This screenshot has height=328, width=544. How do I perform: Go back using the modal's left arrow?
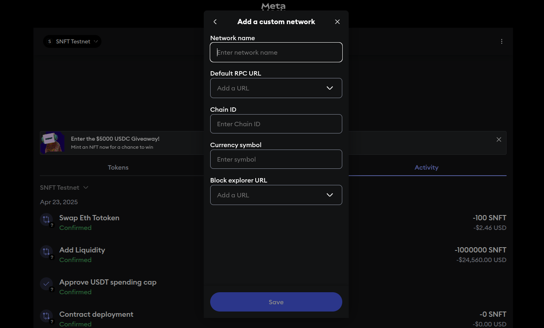pos(215,22)
